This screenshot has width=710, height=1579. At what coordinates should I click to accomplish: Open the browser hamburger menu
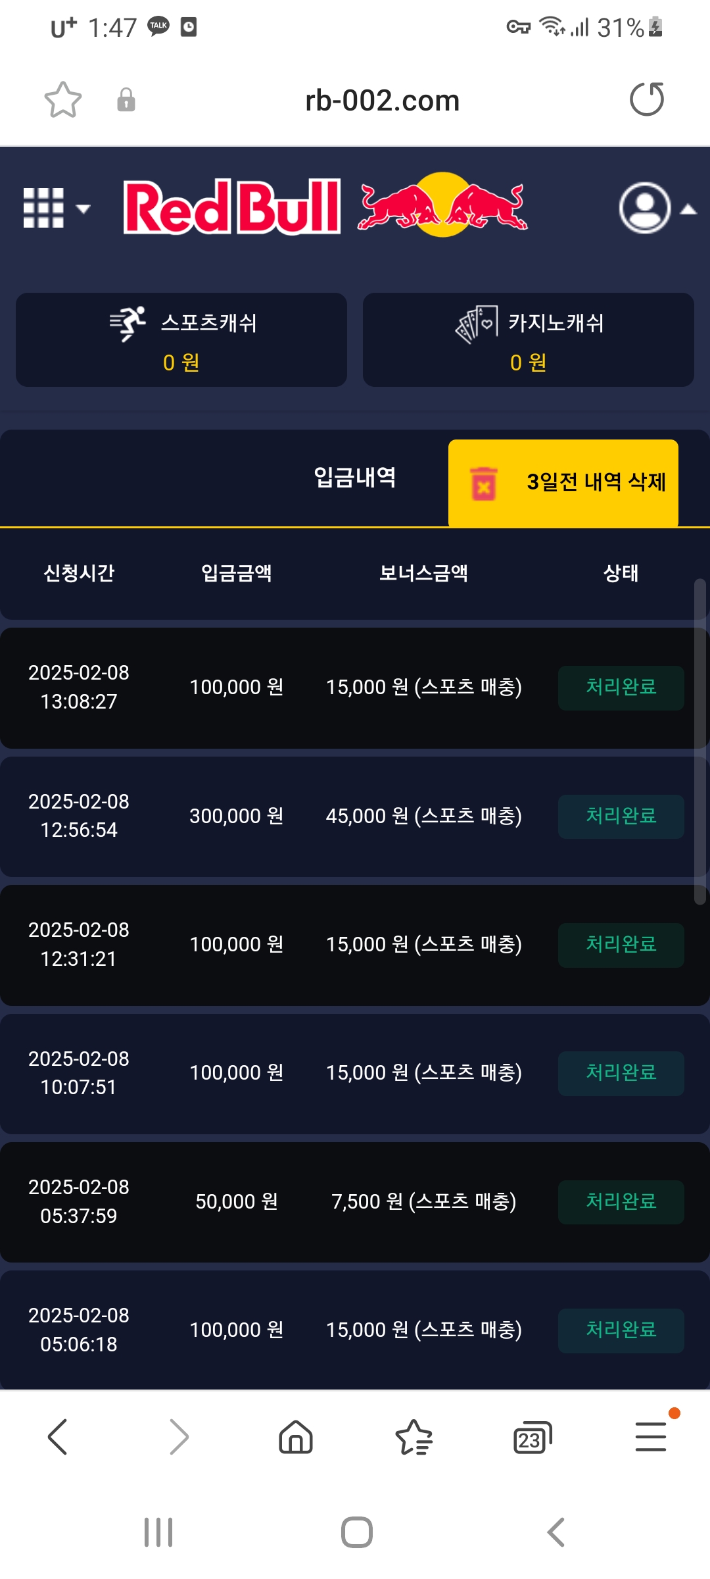pyautogui.click(x=650, y=1436)
